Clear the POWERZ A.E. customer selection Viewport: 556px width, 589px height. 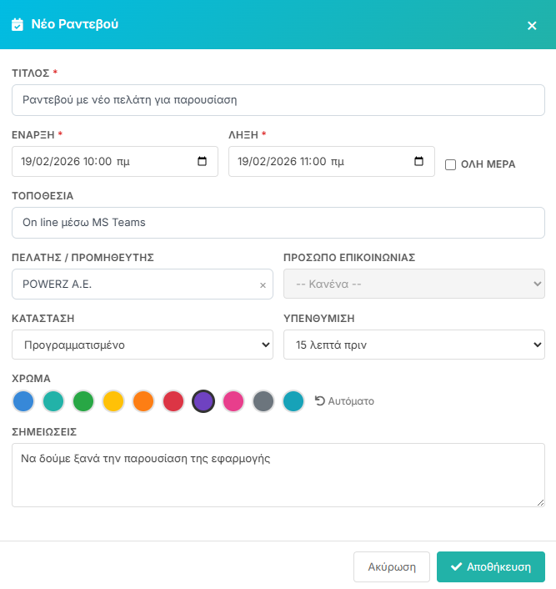pyautogui.click(x=263, y=285)
